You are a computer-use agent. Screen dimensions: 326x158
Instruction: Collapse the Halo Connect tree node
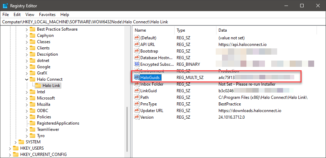click(27, 79)
